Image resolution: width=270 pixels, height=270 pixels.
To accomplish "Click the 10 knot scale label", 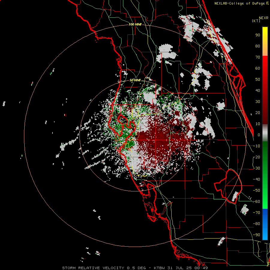I will pyautogui.click(x=258, y=124).
